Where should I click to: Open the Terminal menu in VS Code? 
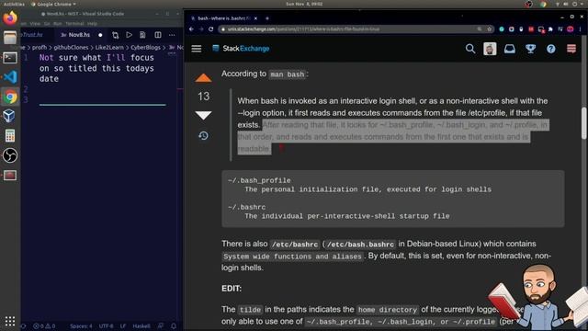[x=74, y=23]
